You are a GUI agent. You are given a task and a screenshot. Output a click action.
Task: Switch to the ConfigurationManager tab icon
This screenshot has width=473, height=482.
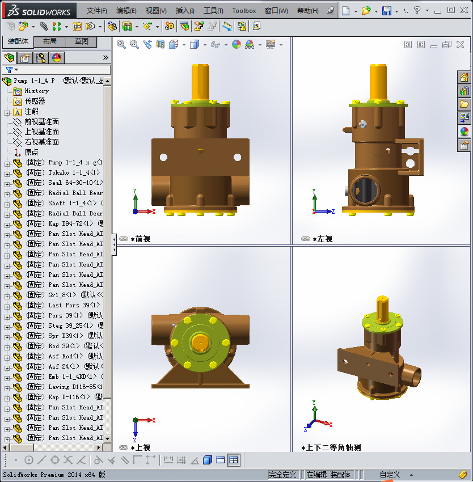40,57
